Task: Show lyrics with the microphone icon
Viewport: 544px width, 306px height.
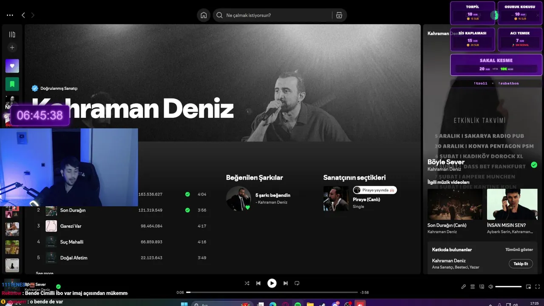Action: point(463,287)
